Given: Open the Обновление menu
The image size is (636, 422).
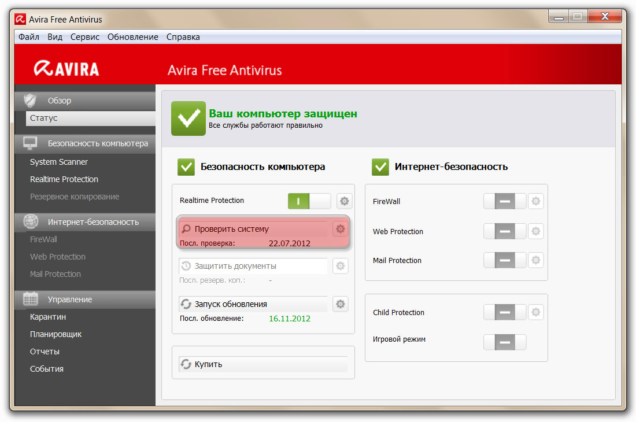Looking at the screenshot, I should [132, 37].
